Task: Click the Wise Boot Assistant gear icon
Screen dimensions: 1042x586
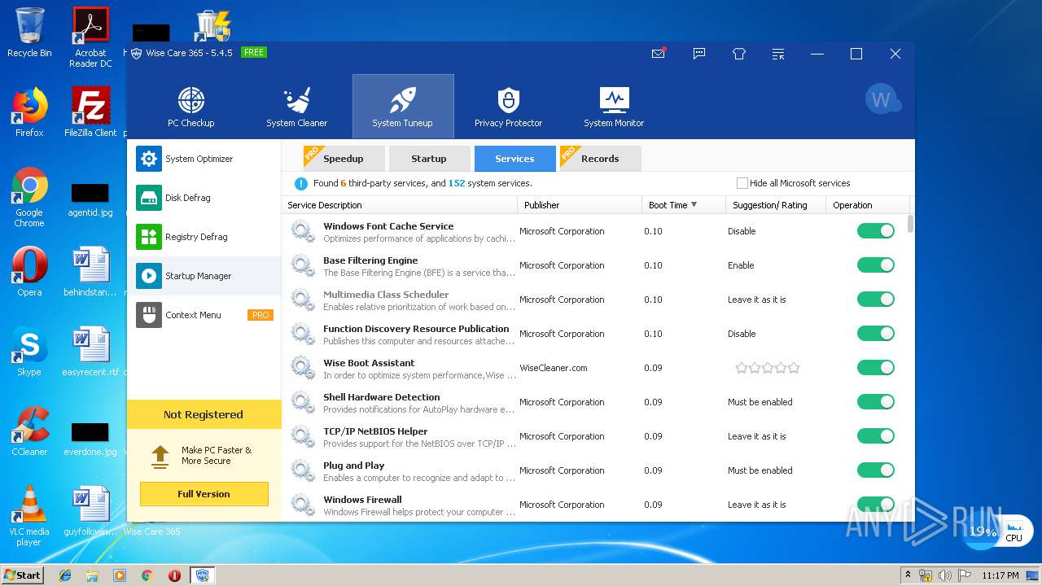Action: tap(303, 368)
